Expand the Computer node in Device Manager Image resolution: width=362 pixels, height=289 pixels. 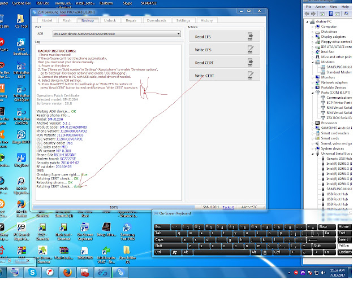pos(312,27)
